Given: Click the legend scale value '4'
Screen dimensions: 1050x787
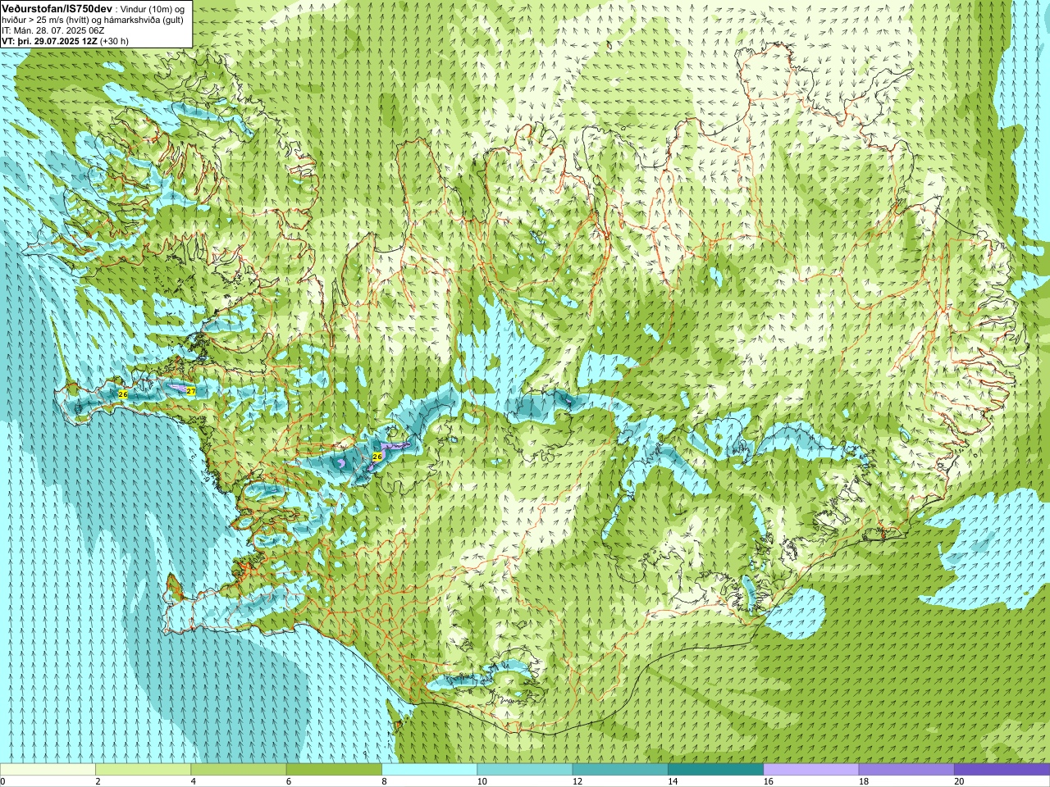Looking at the screenshot, I should click(x=194, y=781).
